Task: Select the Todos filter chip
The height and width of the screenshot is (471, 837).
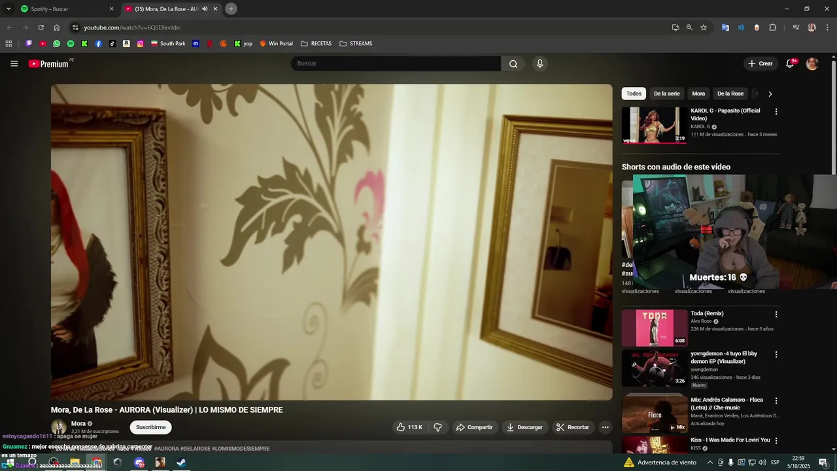Action: pos(634,94)
